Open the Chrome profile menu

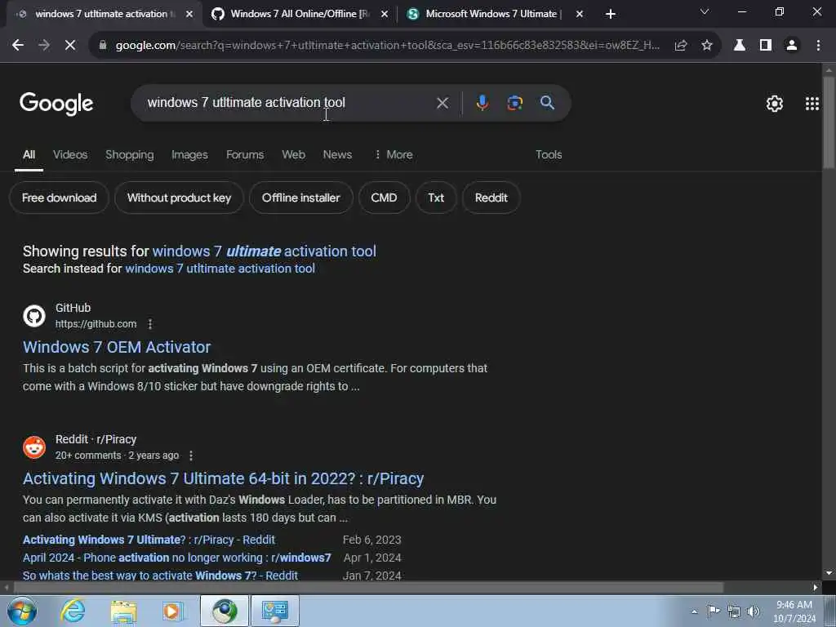click(792, 46)
